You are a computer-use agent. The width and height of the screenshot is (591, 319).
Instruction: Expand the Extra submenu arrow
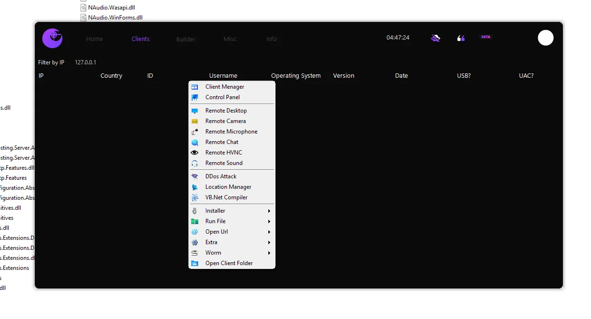point(269,242)
